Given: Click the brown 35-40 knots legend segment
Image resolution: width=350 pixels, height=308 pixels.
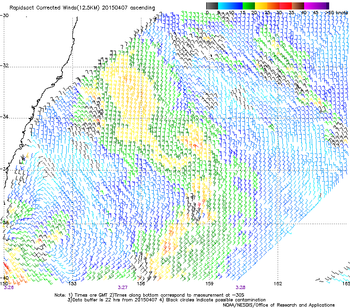Looking at the screenshot, I should pos(298,6).
